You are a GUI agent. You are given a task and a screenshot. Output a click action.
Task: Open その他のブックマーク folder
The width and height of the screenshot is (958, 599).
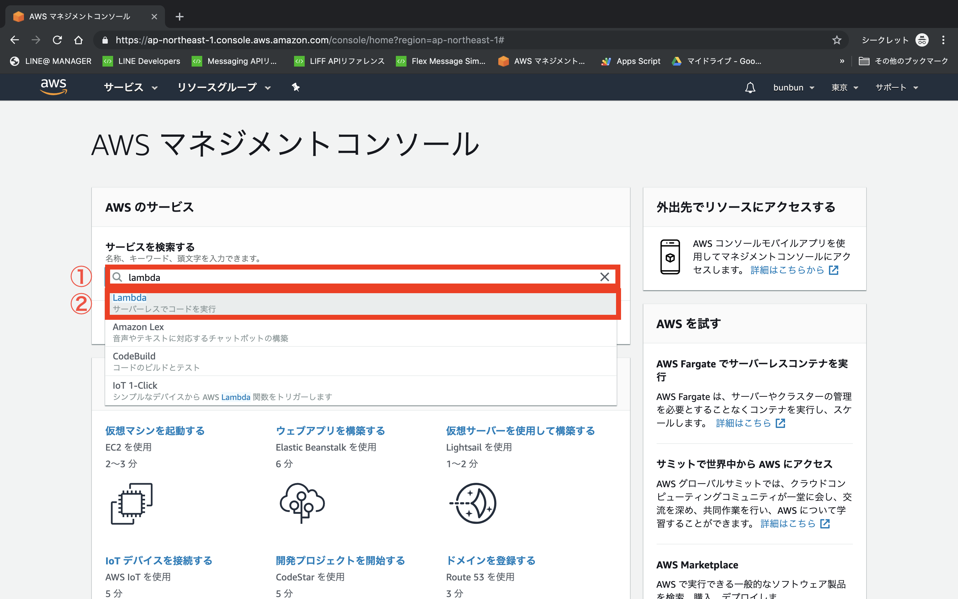point(903,61)
